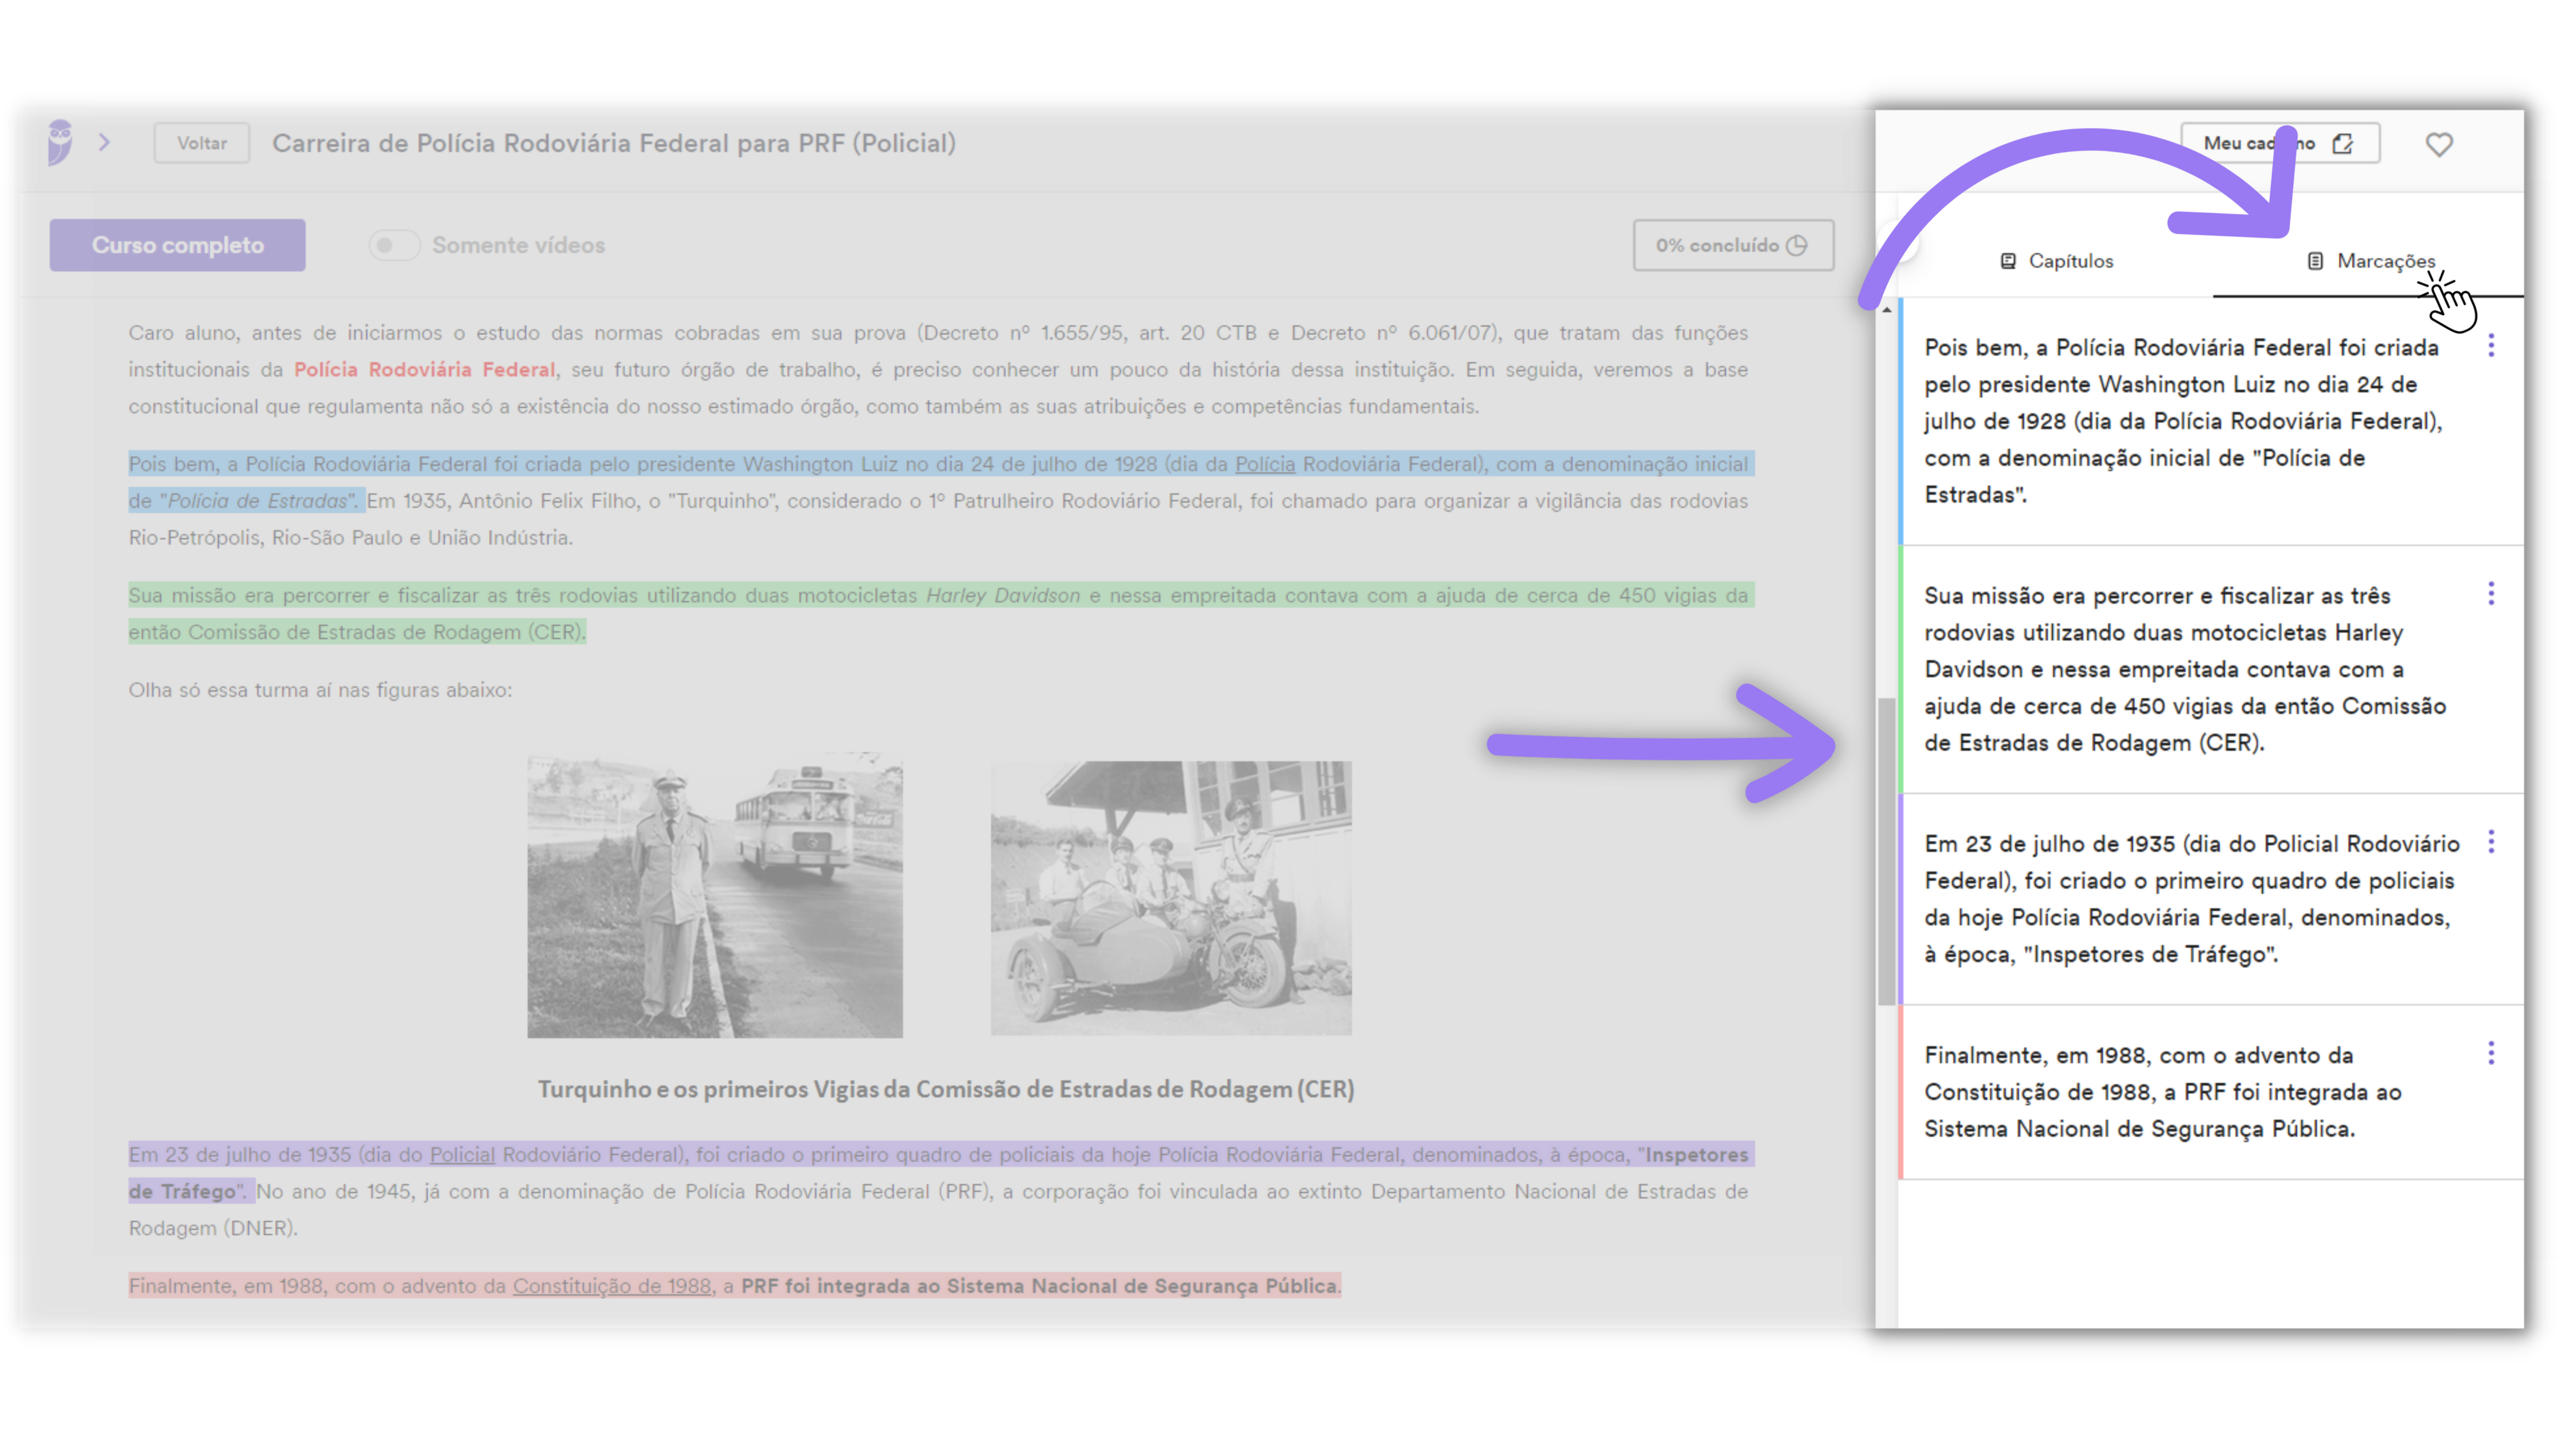Click the course title Carreira de Polícia Rodoviária
2559x1439 pixels.
pyautogui.click(x=614, y=143)
